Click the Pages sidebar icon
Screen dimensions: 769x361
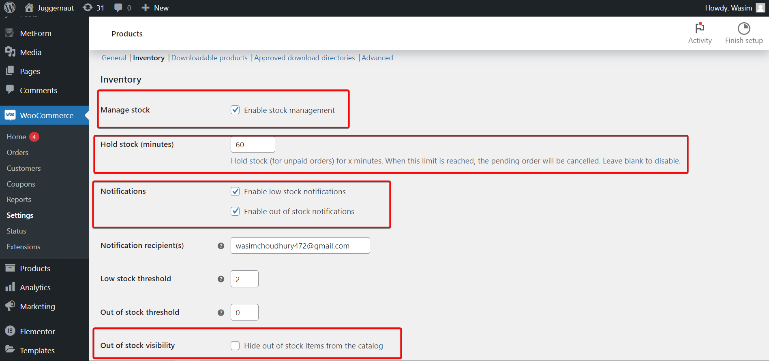[10, 71]
